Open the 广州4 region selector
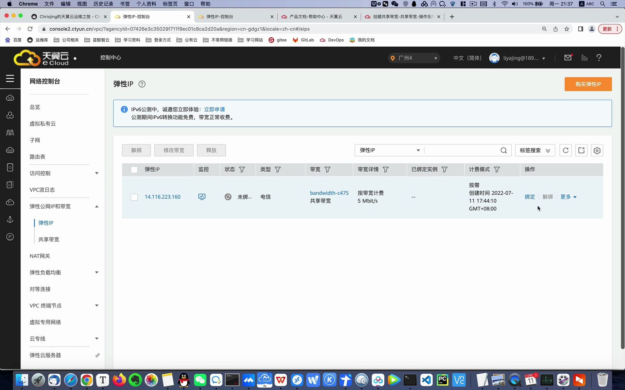 coord(413,58)
